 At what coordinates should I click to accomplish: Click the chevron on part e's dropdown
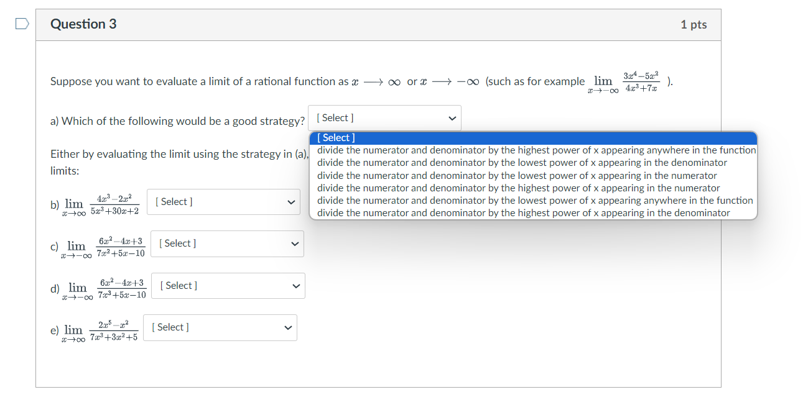(x=287, y=327)
